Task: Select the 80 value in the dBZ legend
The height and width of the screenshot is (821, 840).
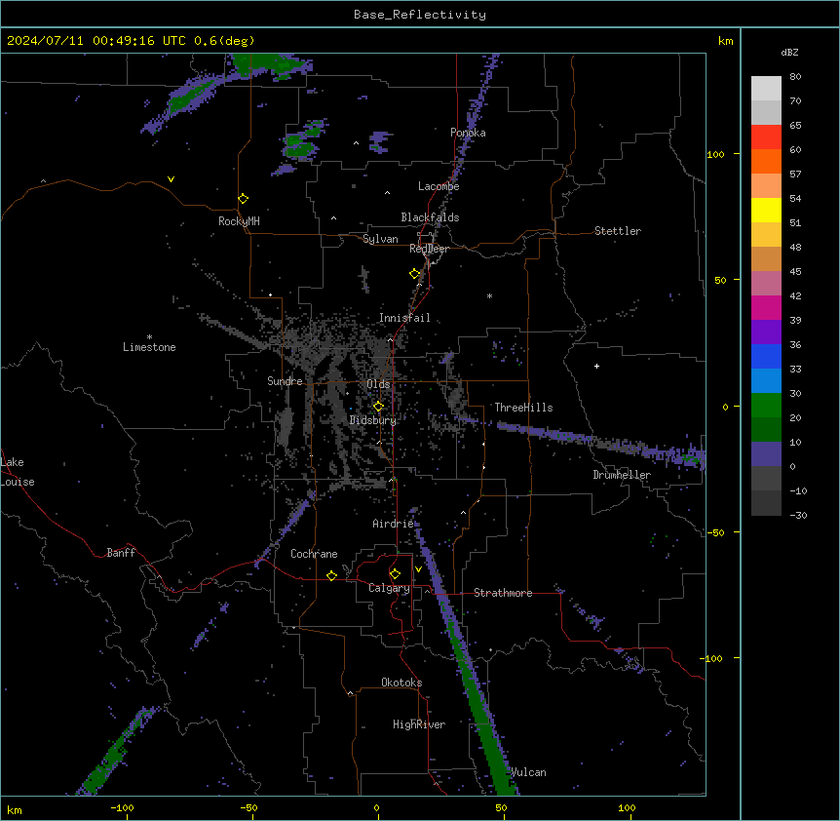Action: pyautogui.click(x=795, y=77)
